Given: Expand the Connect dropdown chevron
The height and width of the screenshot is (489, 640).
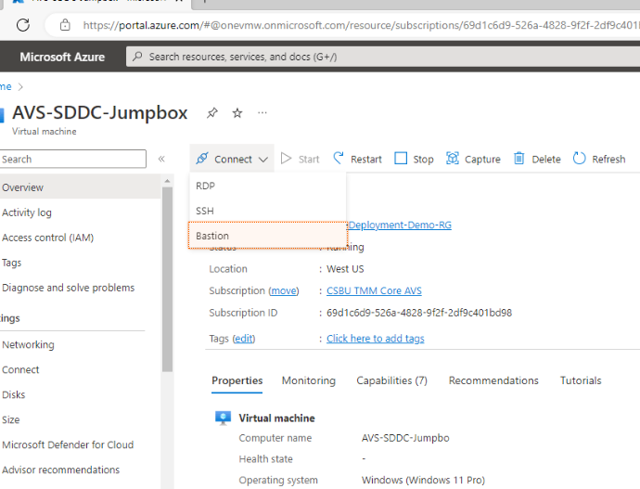Looking at the screenshot, I should pyautogui.click(x=263, y=160).
